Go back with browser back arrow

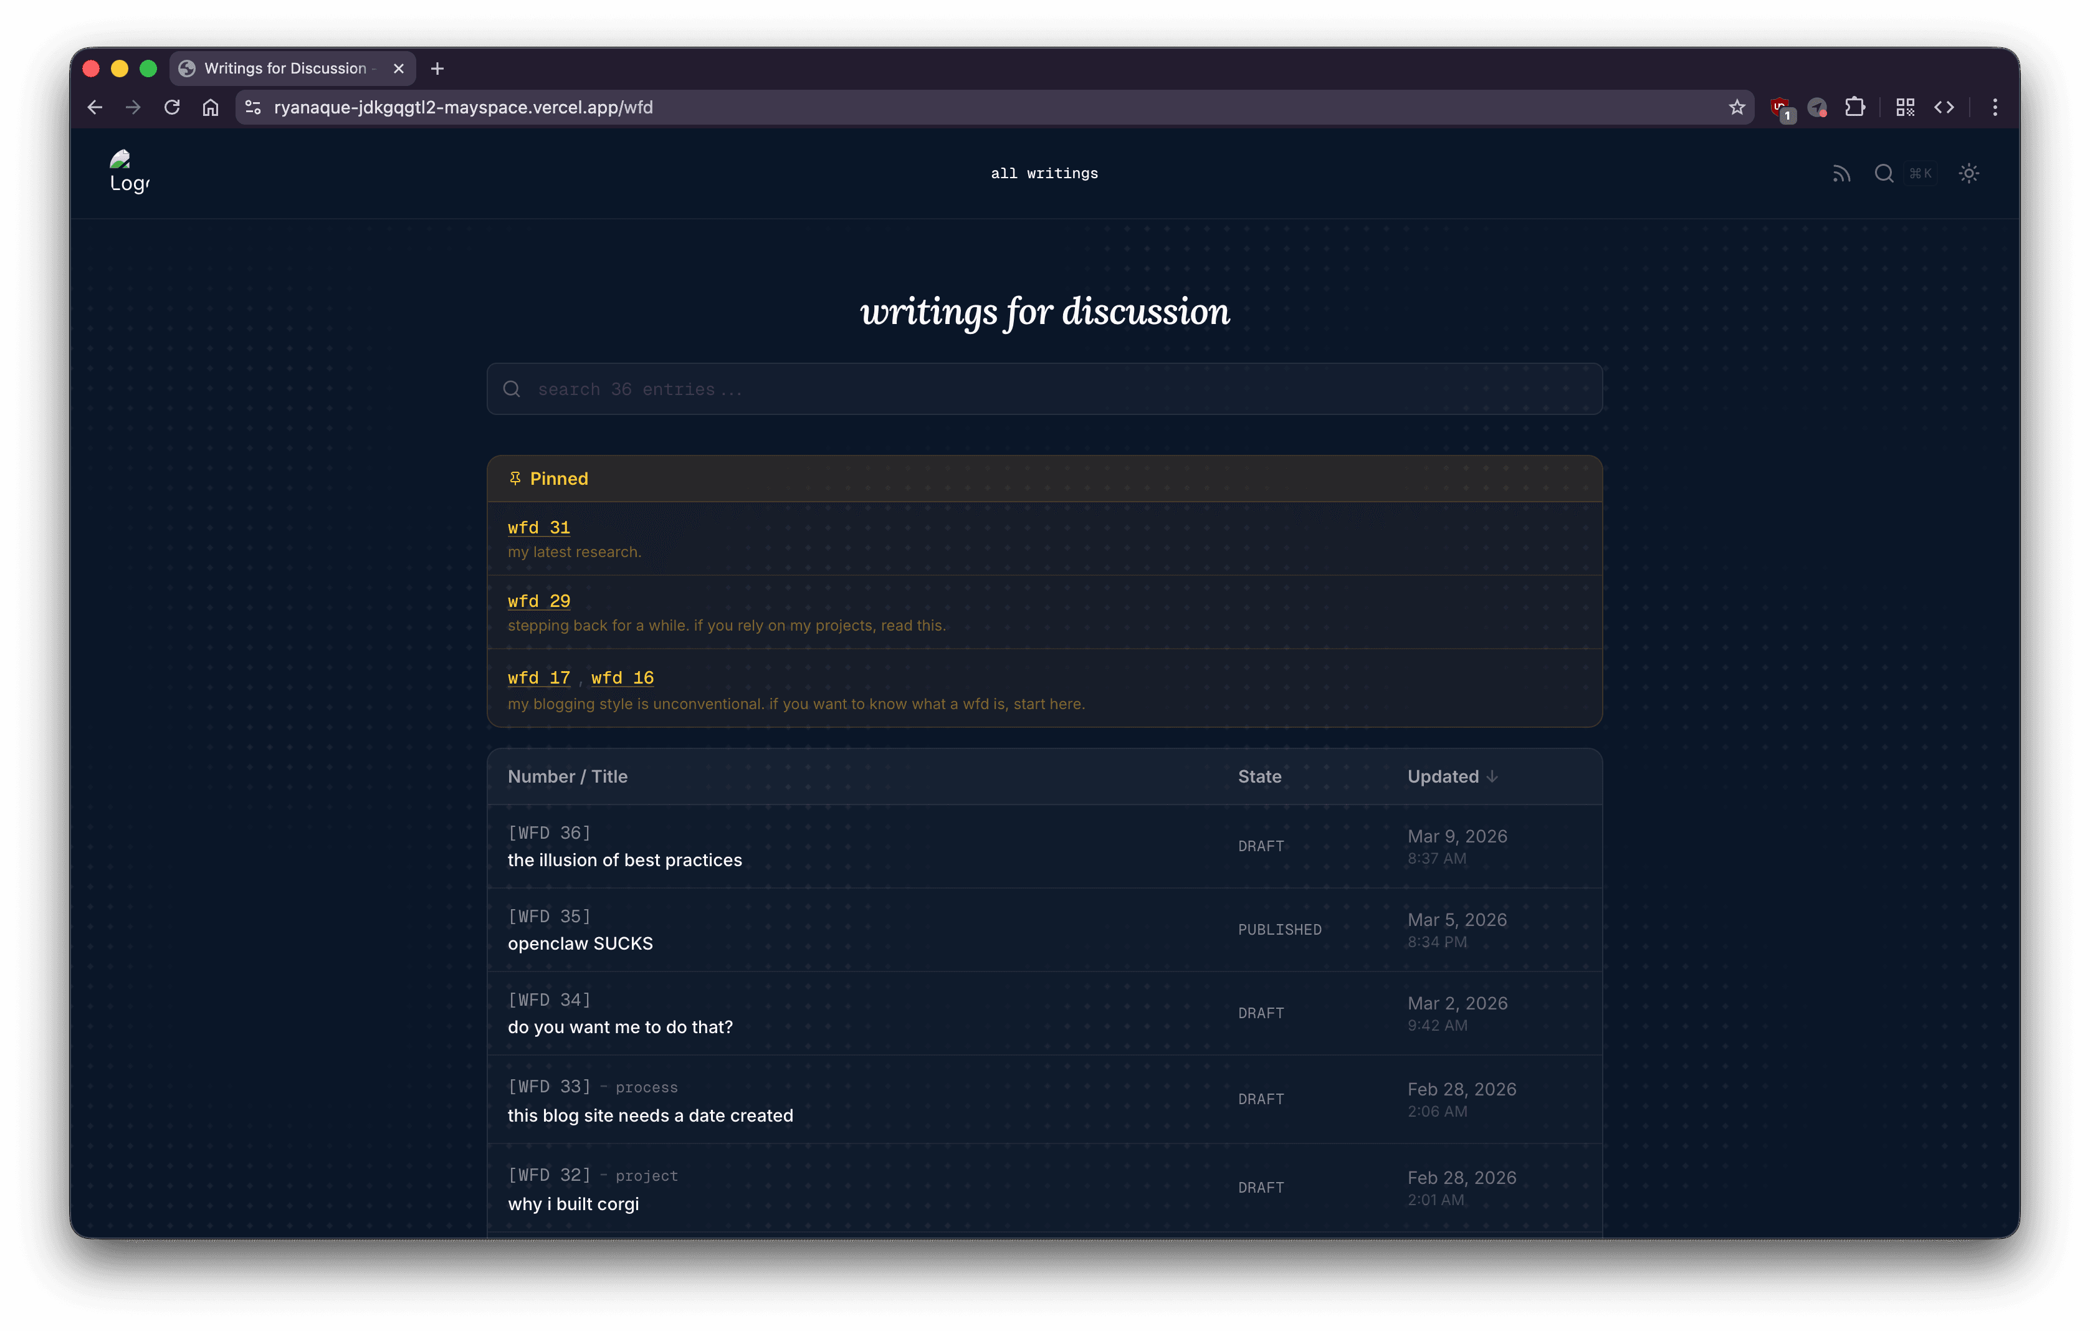tap(95, 107)
